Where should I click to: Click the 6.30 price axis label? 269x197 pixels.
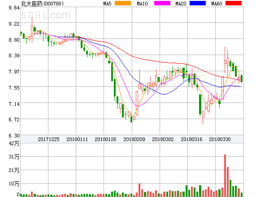[x=14, y=136]
